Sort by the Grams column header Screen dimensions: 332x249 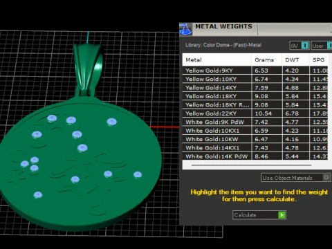tap(267, 60)
